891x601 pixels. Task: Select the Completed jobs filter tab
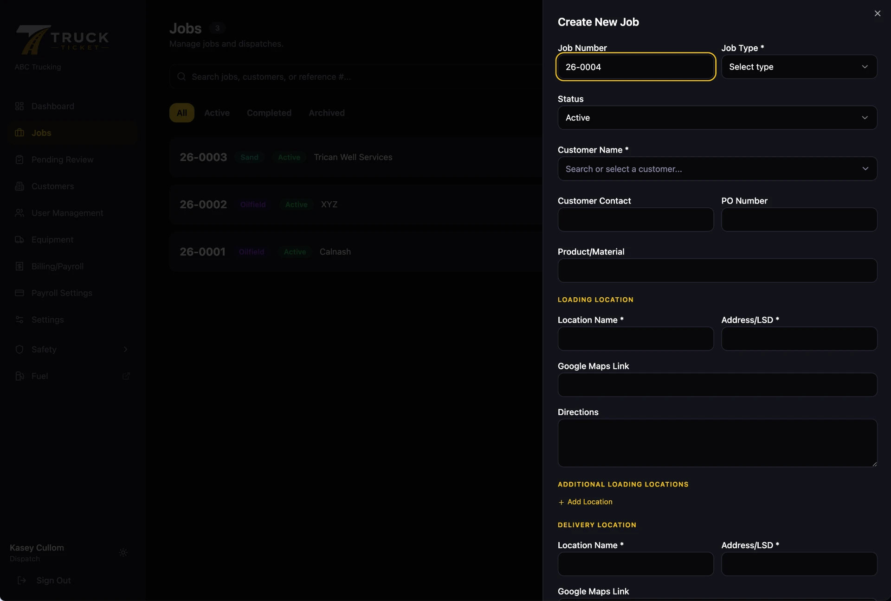click(x=269, y=113)
